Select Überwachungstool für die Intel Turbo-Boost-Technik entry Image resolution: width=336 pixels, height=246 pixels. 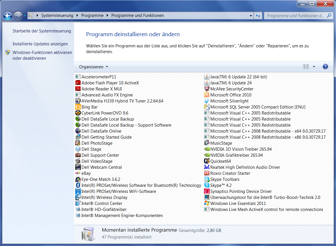point(262,197)
